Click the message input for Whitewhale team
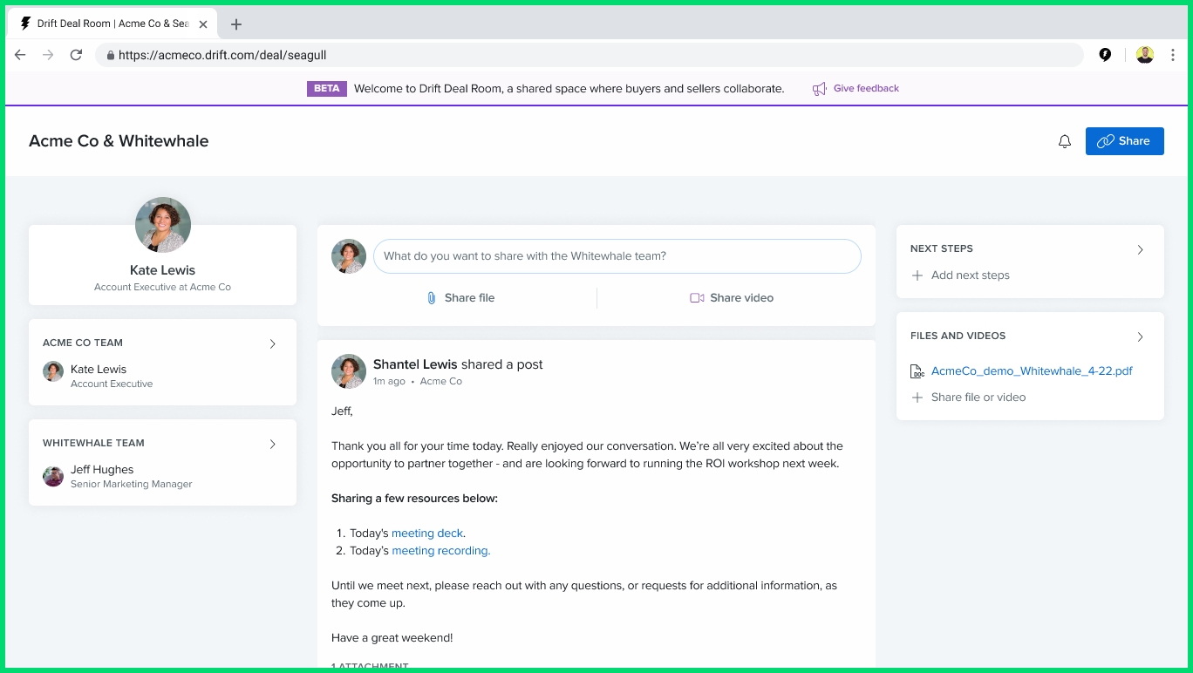Viewport: 1193px width, 673px height. [x=617, y=256]
